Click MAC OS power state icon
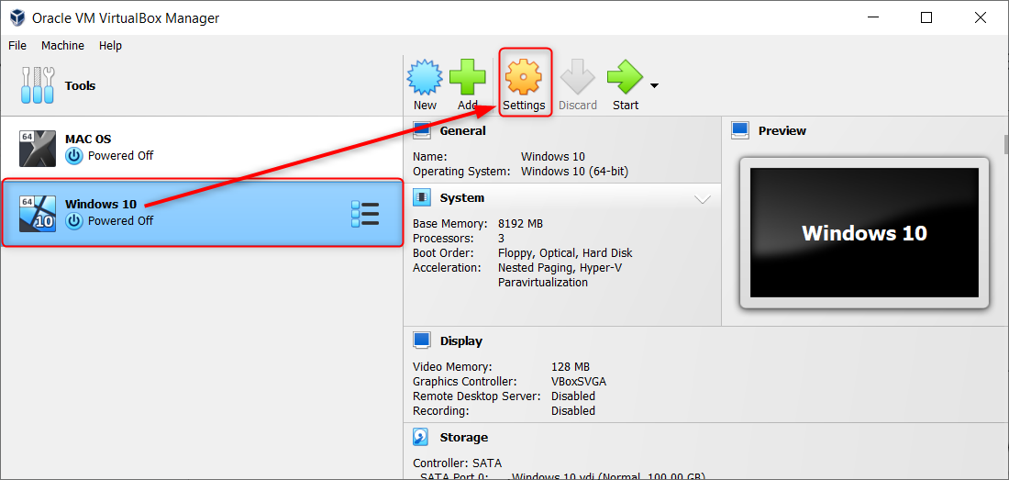 (x=74, y=156)
